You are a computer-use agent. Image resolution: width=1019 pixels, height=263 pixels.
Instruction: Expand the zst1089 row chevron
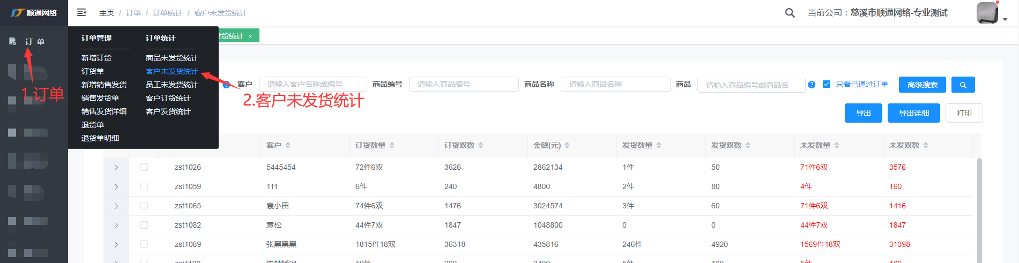[116, 245]
